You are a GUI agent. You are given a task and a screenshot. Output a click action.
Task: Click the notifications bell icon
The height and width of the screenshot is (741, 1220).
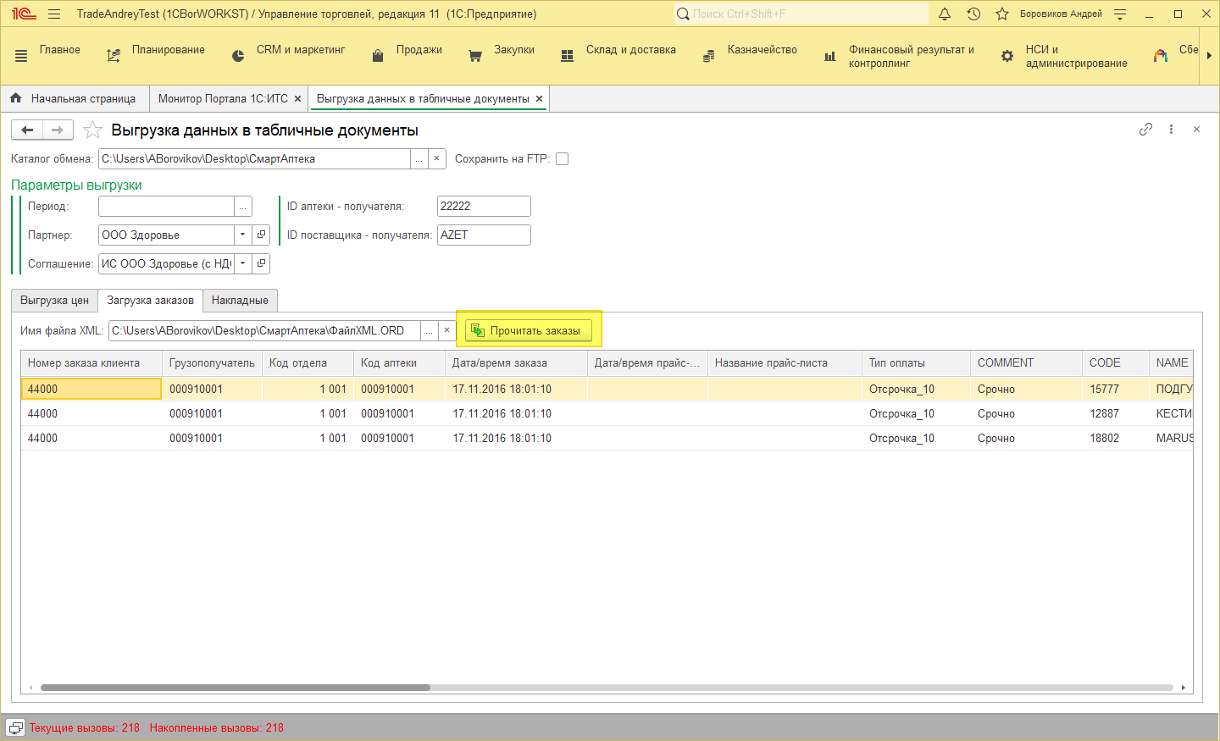coord(945,14)
